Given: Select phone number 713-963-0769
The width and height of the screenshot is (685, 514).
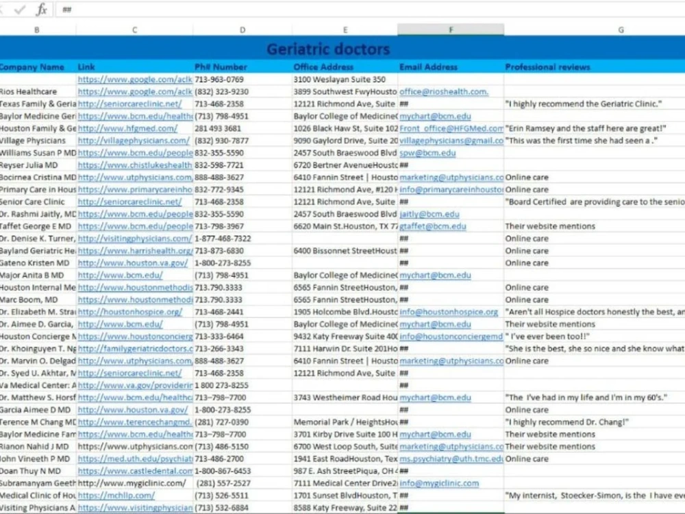Looking at the screenshot, I should pos(219,79).
